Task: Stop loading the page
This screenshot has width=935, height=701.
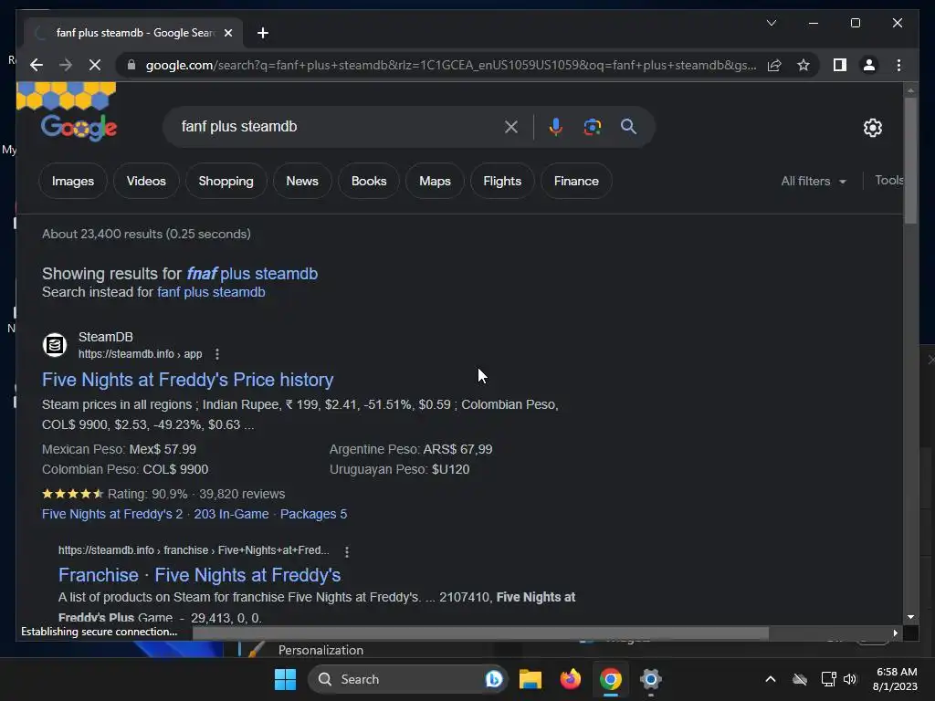Action: pos(95,65)
